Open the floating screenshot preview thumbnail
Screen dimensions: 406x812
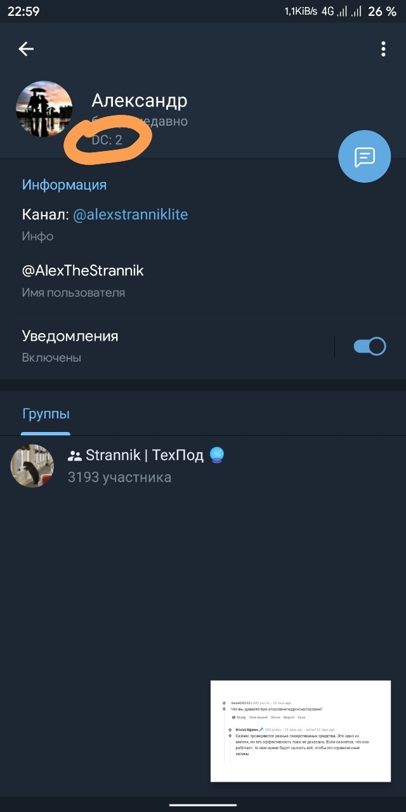pos(301,731)
